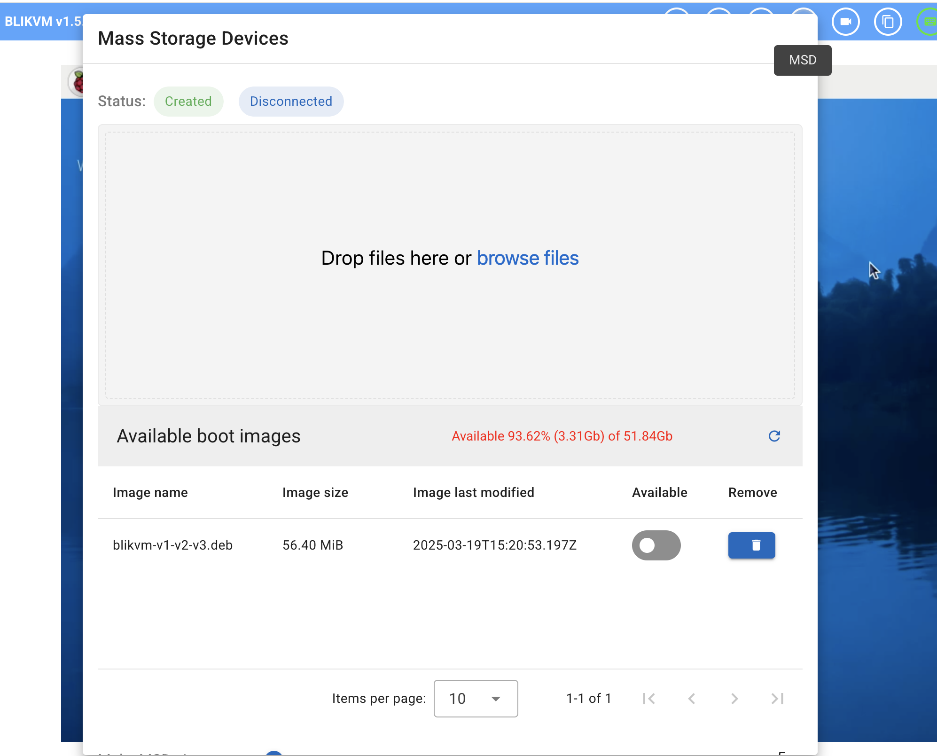This screenshot has width=937, height=756.
Task: Go to the previous page of images
Action: pos(691,699)
